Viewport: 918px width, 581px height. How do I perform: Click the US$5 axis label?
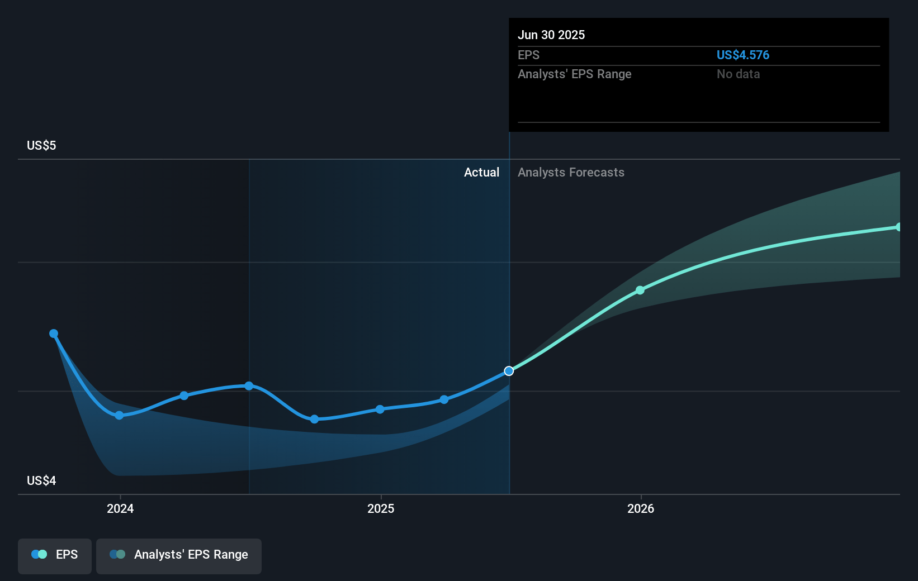point(41,145)
